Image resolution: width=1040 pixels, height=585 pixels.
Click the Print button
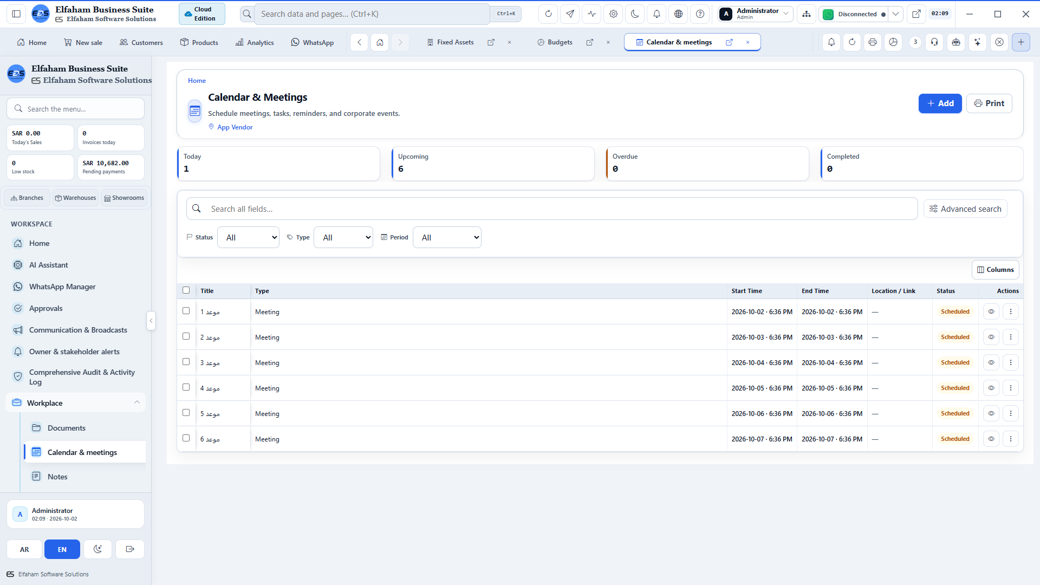tap(989, 103)
